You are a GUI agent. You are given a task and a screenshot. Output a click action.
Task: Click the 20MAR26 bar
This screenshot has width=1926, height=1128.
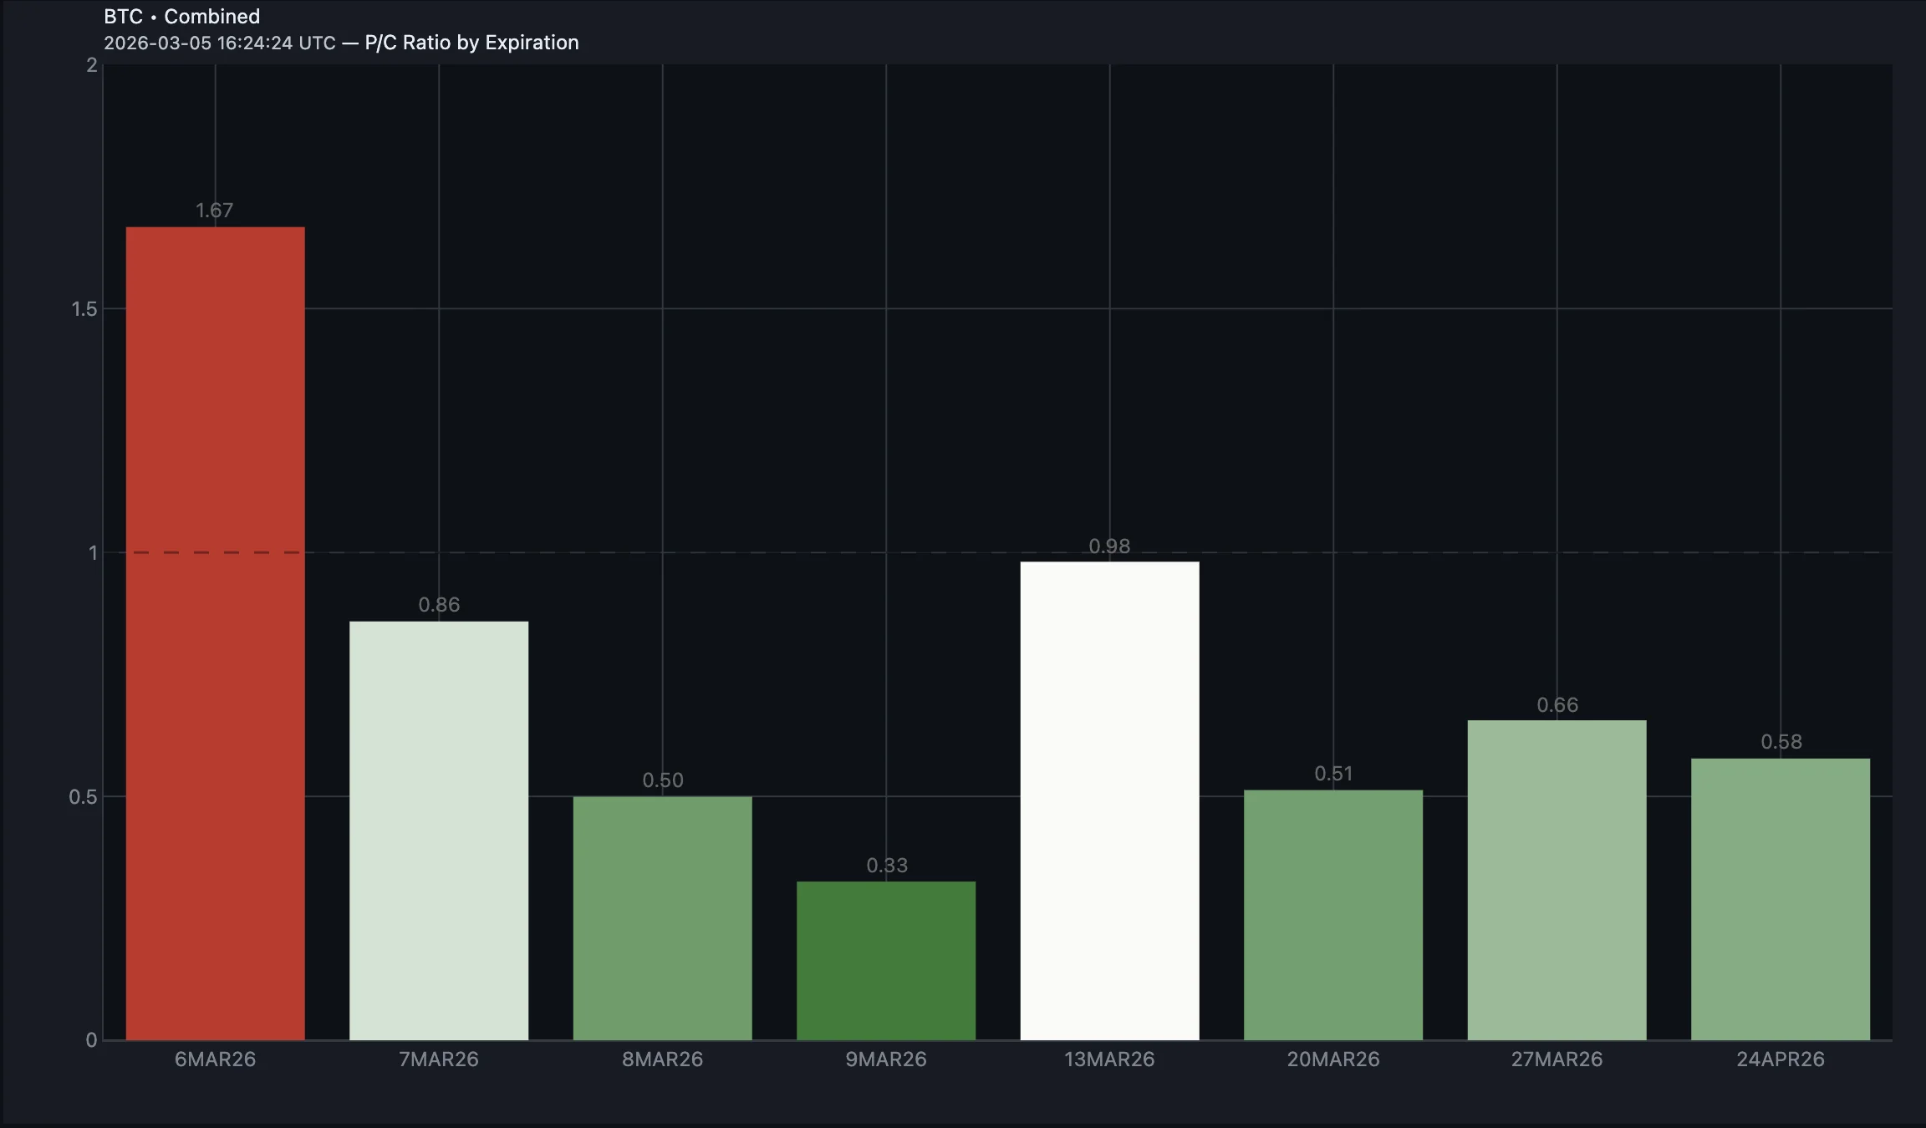pyautogui.click(x=1332, y=915)
